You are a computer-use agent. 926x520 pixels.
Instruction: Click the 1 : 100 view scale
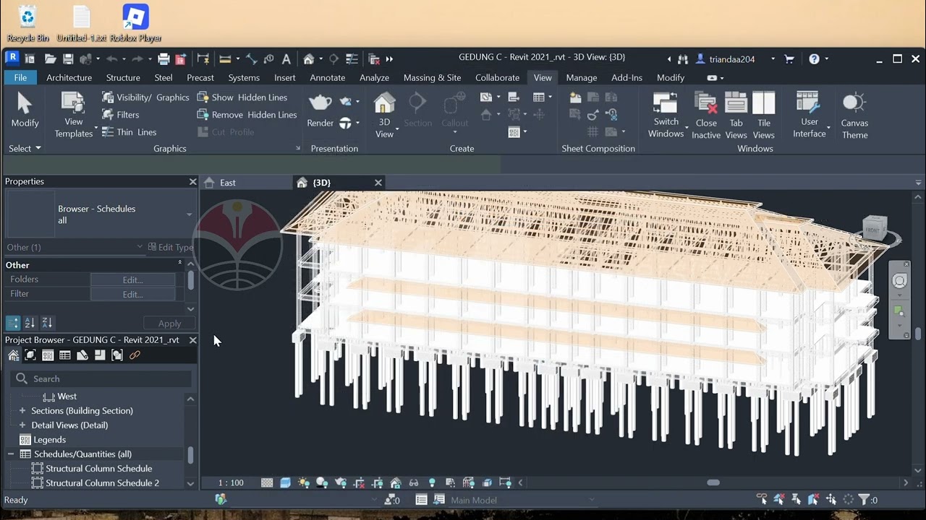[231, 483]
